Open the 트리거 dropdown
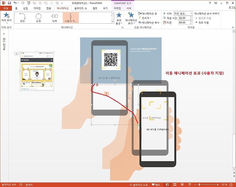This screenshot has height=187, width=236. [x=145, y=18]
